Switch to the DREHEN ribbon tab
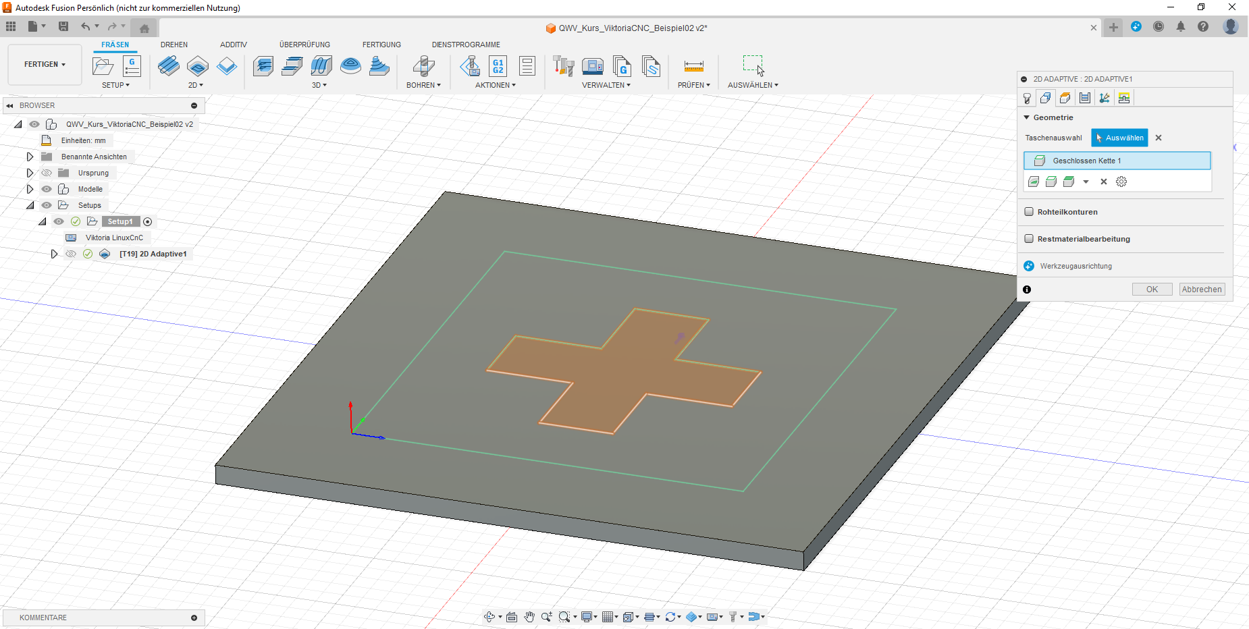The image size is (1249, 629). tap(174, 45)
